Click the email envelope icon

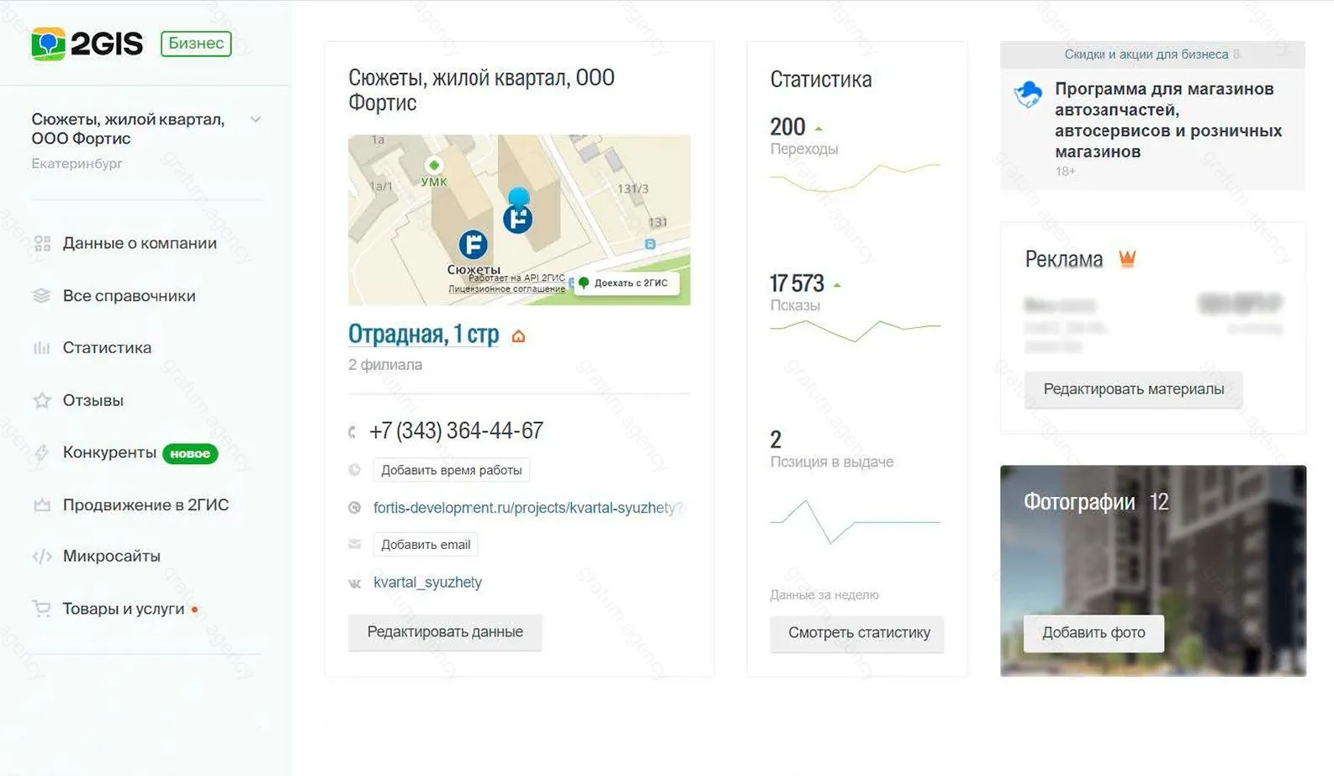pyautogui.click(x=354, y=544)
